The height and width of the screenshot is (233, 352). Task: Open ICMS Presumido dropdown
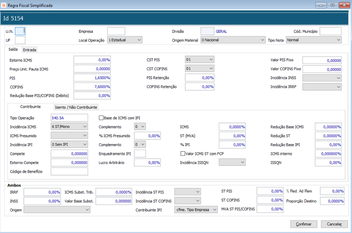(x=70, y=136)
